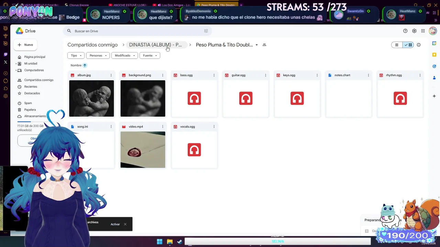Screen dimensions: 440x247
Task: Show the details info panel icon
Action: pos(419,45)
